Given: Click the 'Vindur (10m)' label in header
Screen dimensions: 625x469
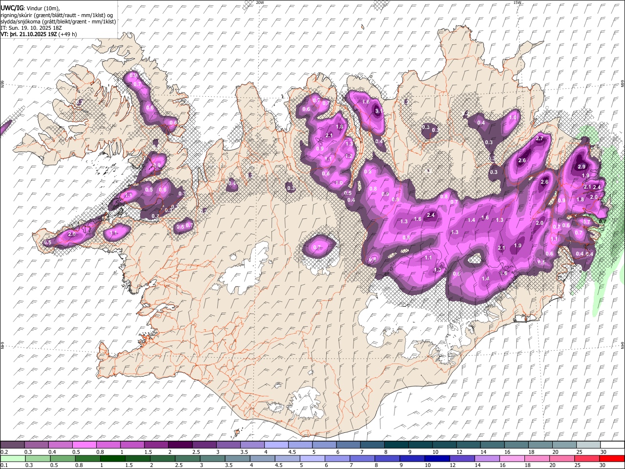Looking at the screenshot, I should point(43,8).
